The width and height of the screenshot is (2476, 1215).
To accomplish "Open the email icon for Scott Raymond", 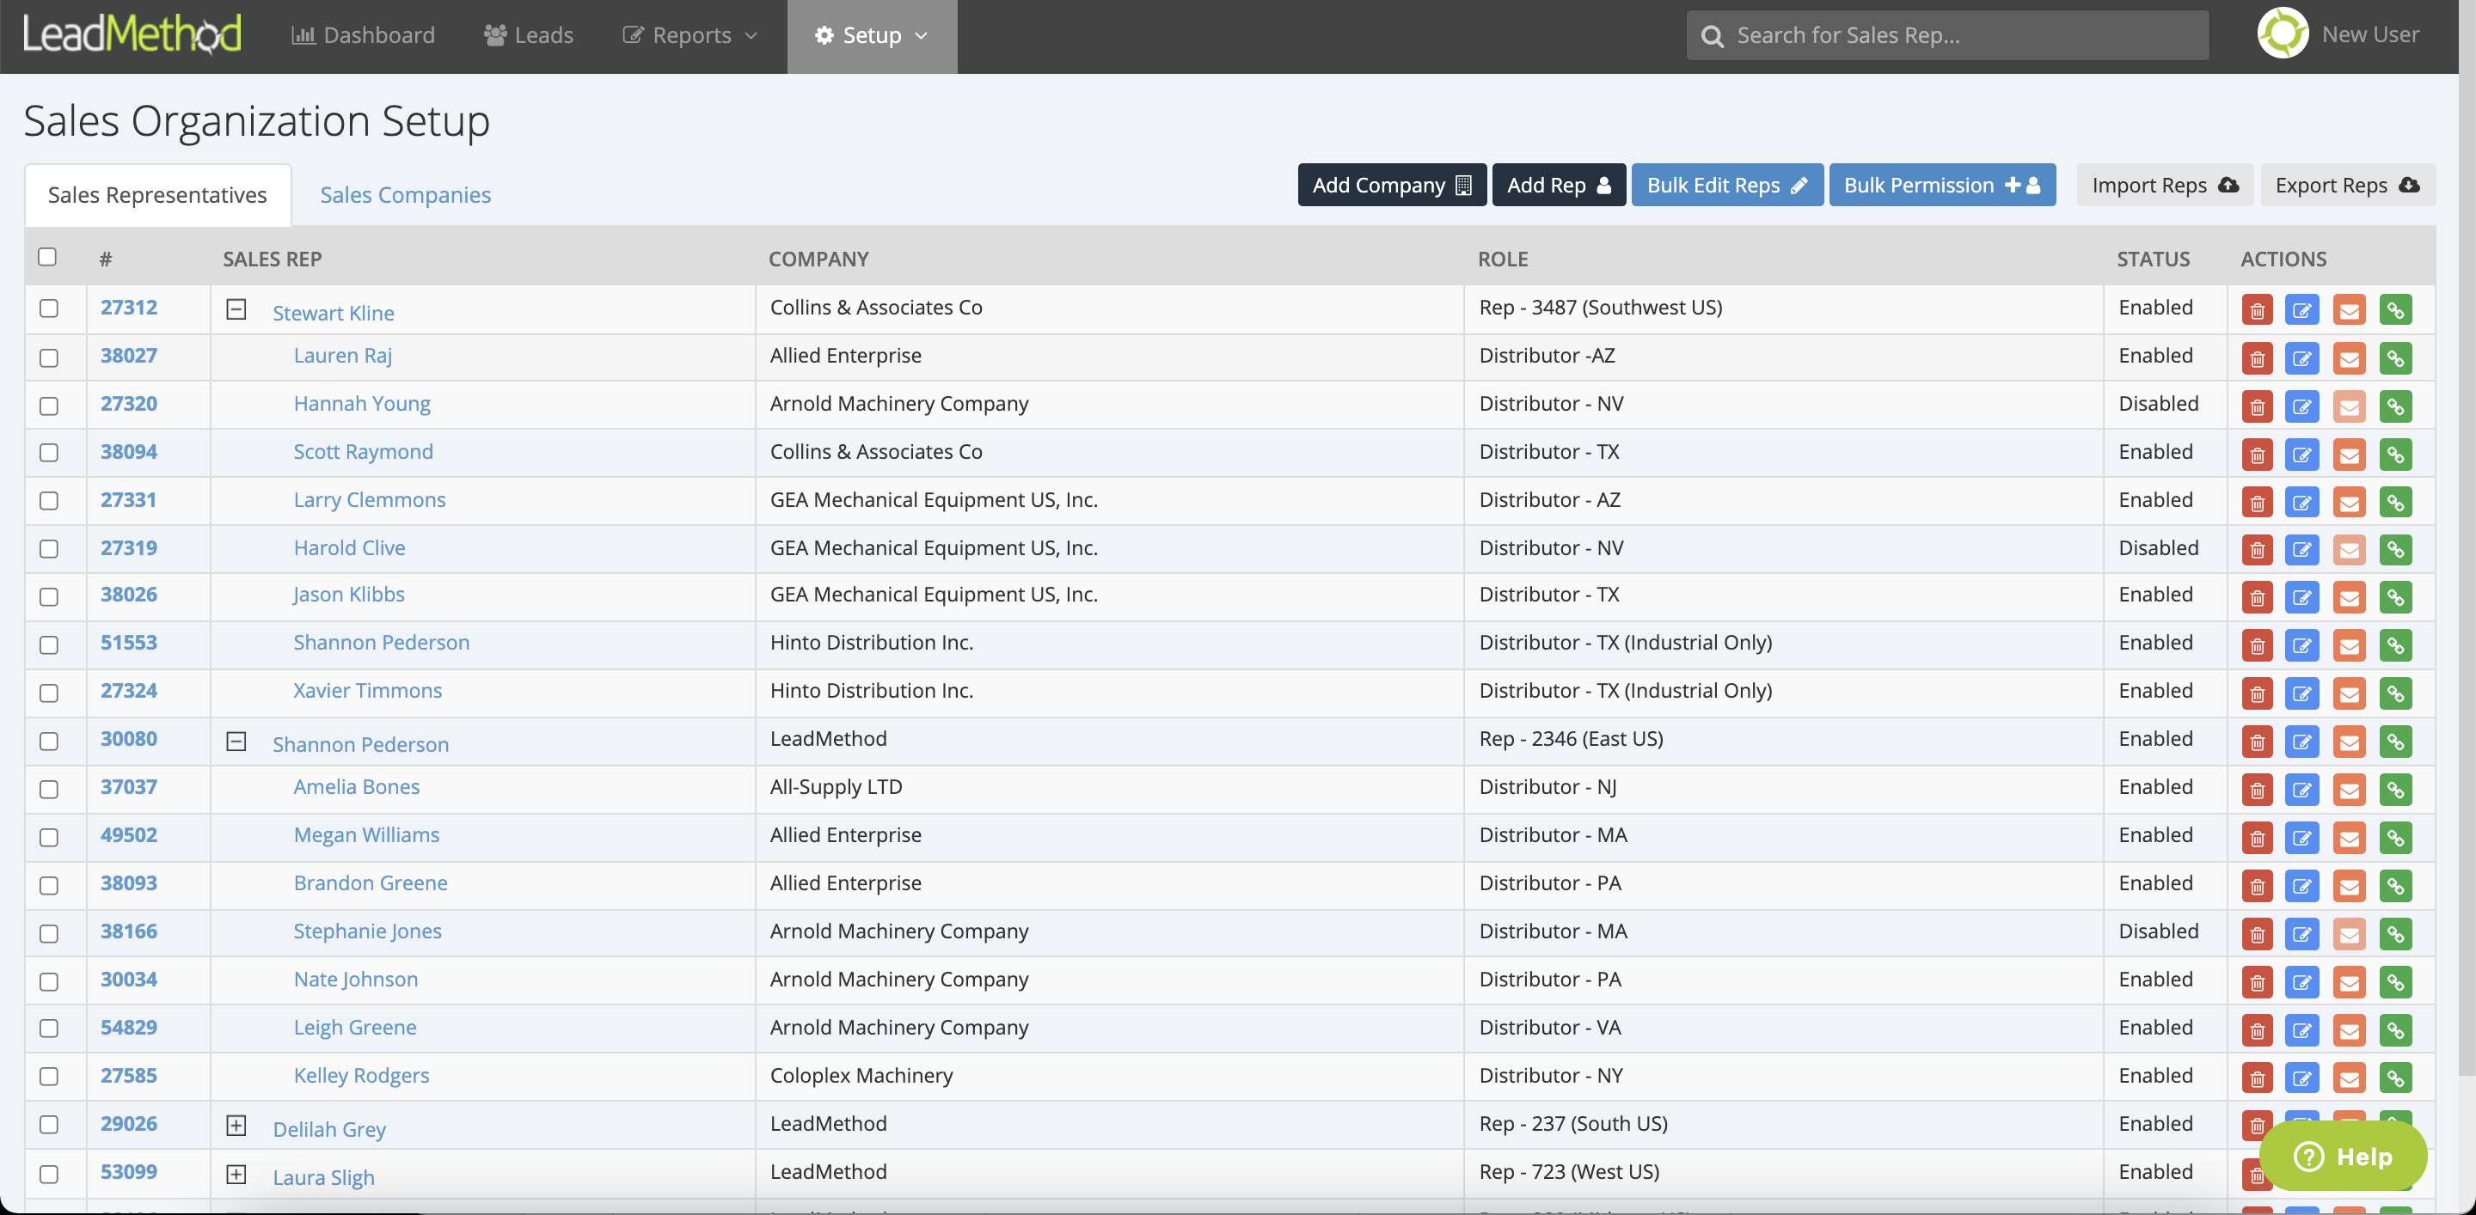I will 2349,455.
